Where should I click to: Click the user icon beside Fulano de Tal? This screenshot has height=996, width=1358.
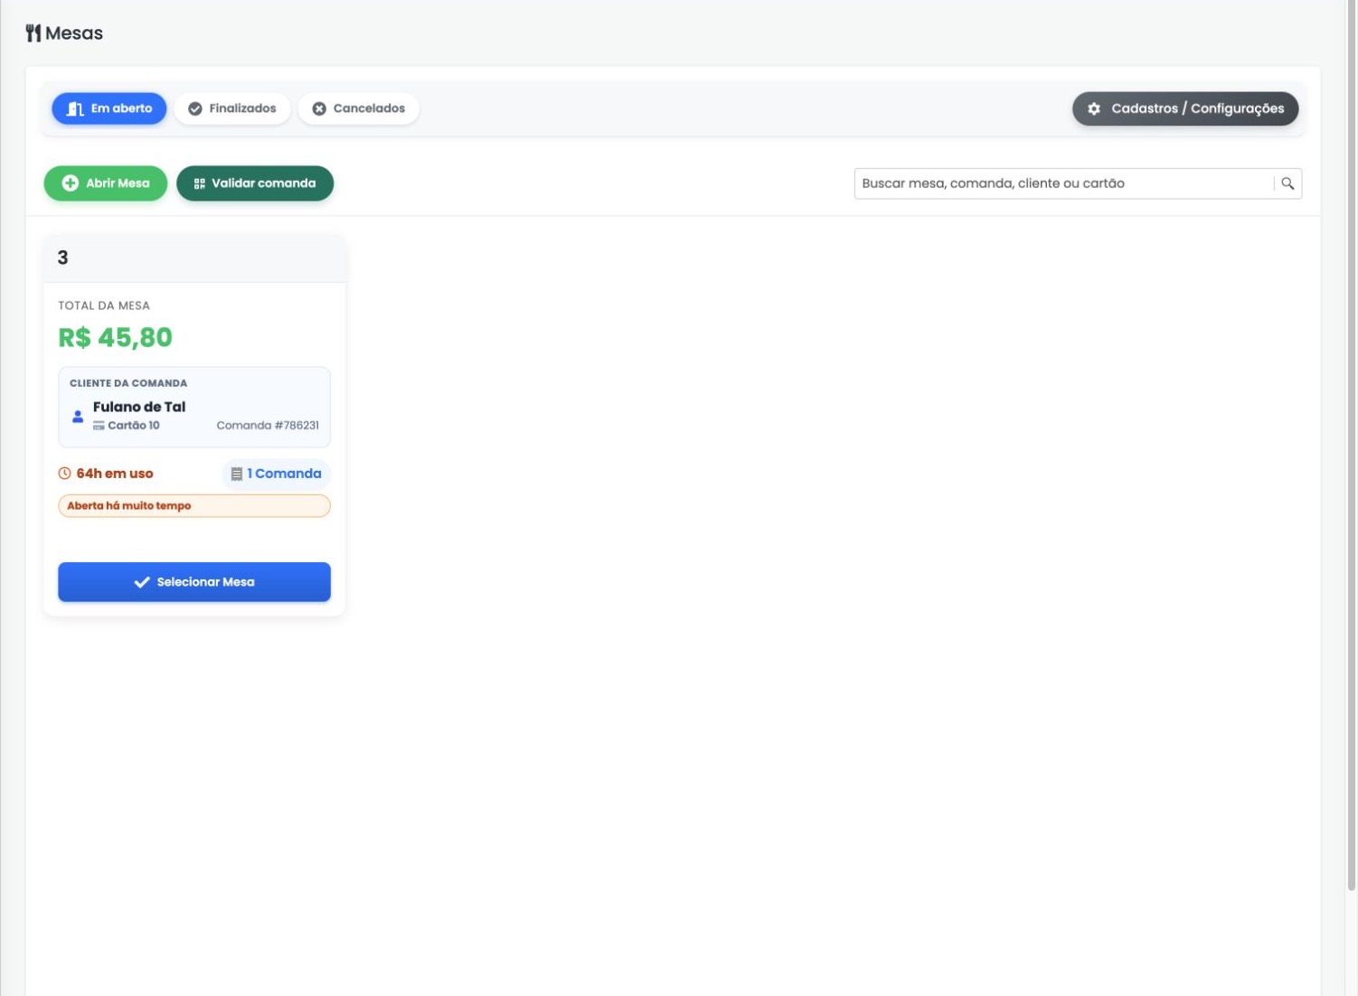pyautogui.click(x=78, y=417)
